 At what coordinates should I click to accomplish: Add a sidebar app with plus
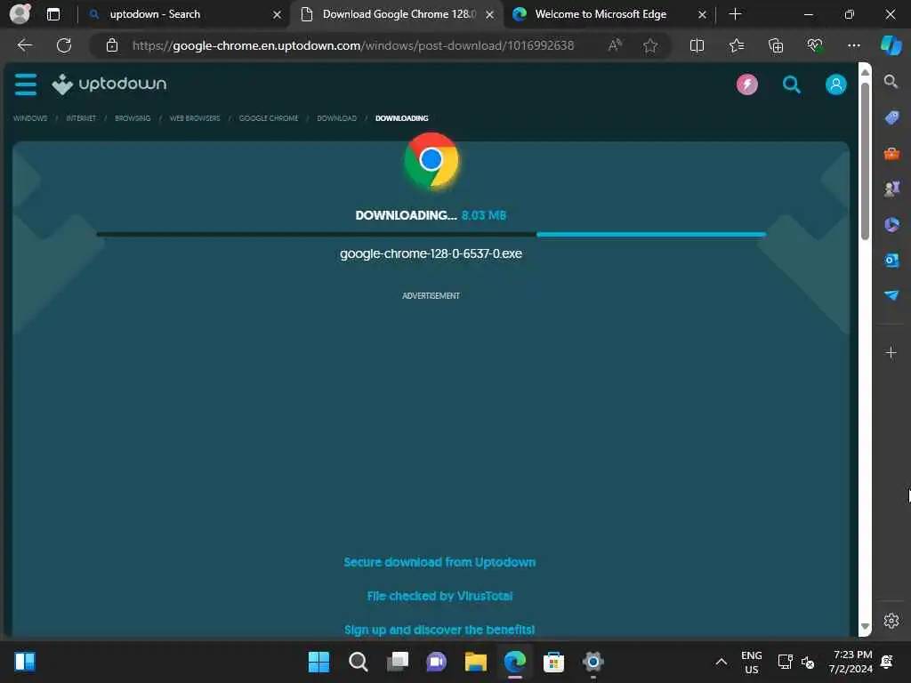point(891,352)
